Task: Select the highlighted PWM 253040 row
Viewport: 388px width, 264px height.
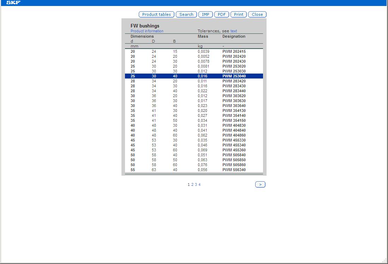Action: [234, 76]
